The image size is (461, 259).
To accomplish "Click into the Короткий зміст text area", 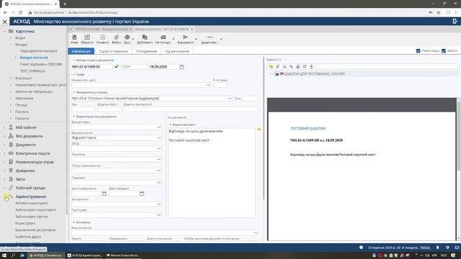I will tap(211, 173).
